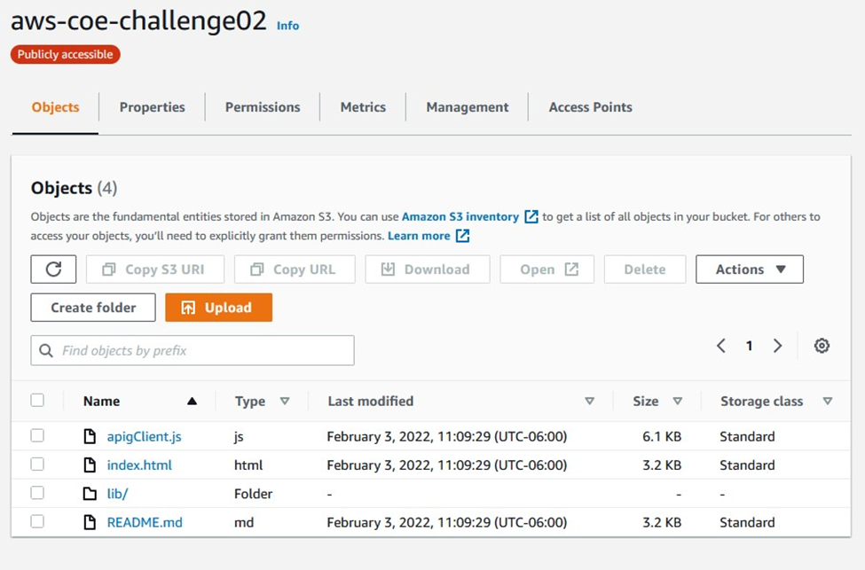Image resolution: width=865 pixels, height=570 pixels.
Task: Click the folder icon beside lib/
Action: pyautogui.click(x=90, y=494)
